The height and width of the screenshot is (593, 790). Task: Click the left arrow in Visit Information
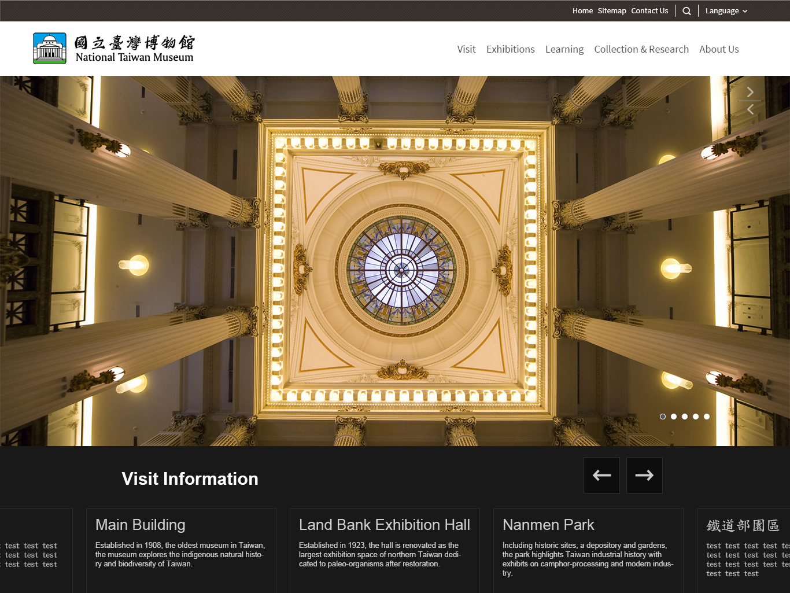coord(601,476)
